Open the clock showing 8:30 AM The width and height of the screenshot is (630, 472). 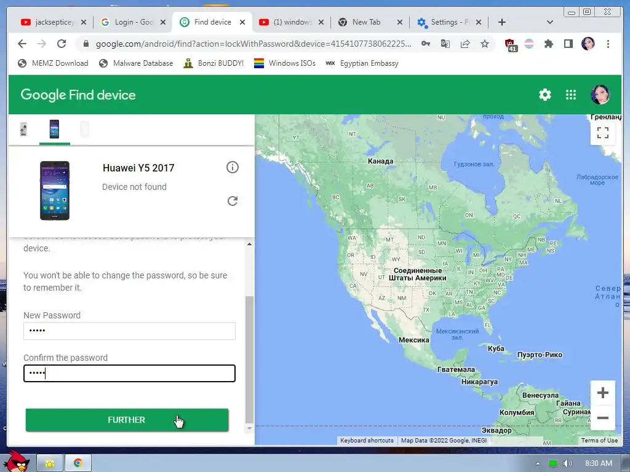coord(598,463)
